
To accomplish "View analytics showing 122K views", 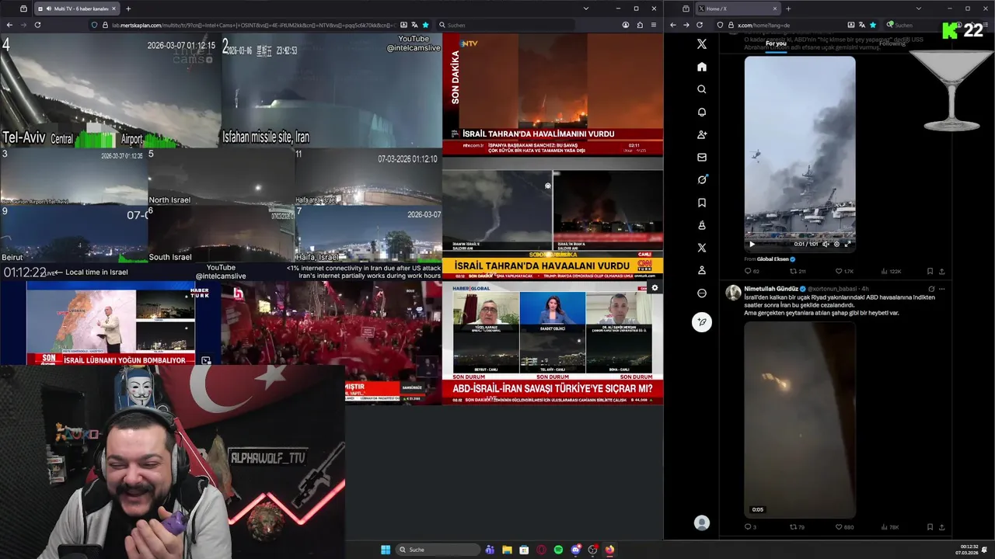I will point(892,271).
